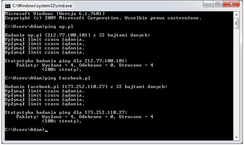Click 'Statystyka badania ping dla 173.252.110.27' line
The width and height of the screenshot is (244, 145).
click(66, 112)
